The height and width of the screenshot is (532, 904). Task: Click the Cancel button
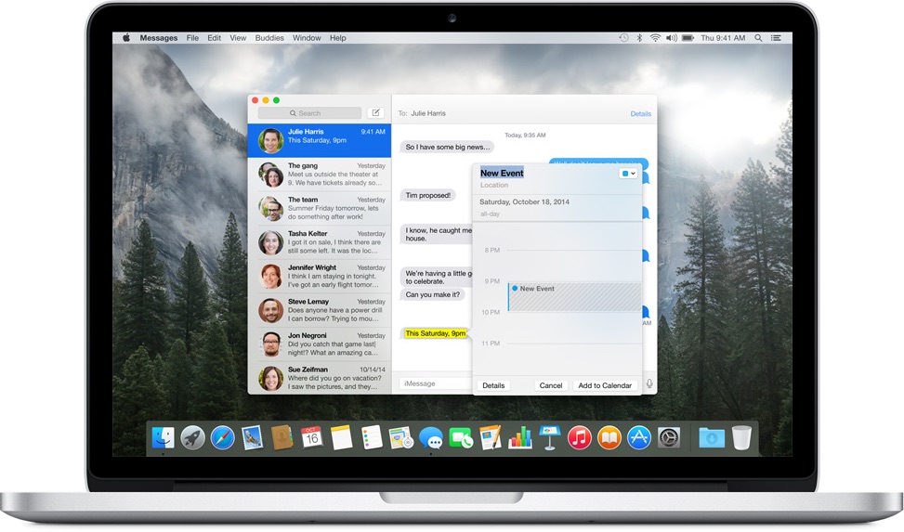551,385
